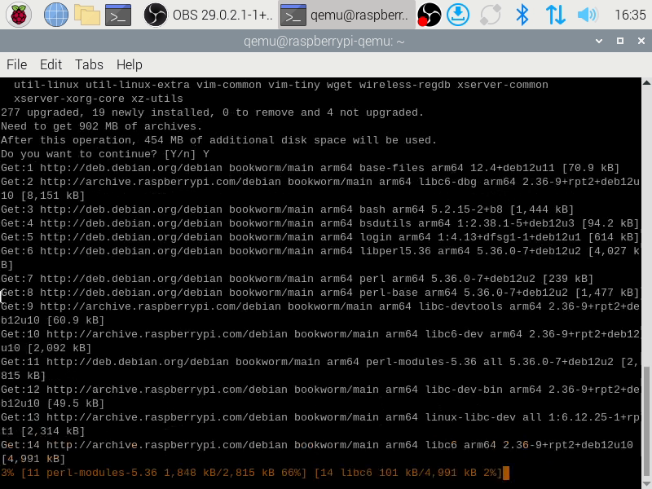
Task: Open the Bluetooth menu
Action: tap(522, 15)
